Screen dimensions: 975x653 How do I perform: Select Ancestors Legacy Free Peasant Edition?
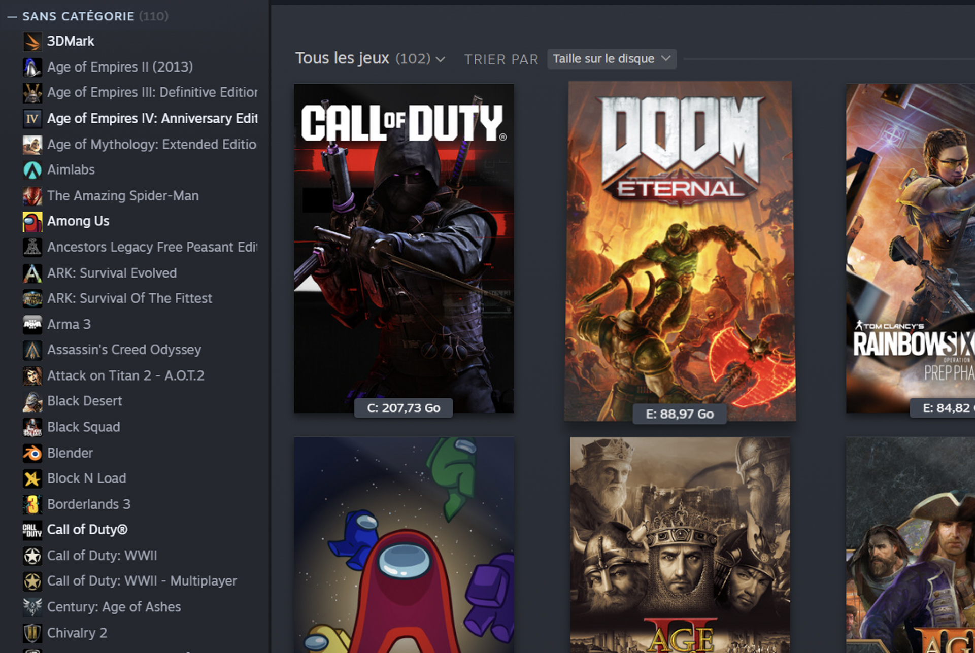(x=152, y=247)
